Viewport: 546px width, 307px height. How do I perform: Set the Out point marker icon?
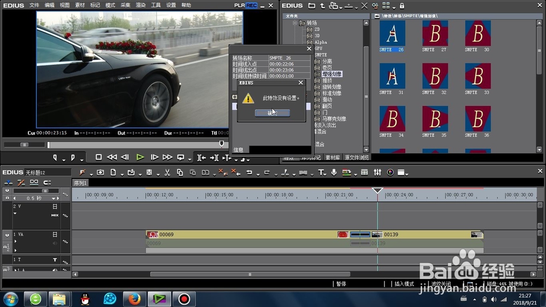[73, 157]
